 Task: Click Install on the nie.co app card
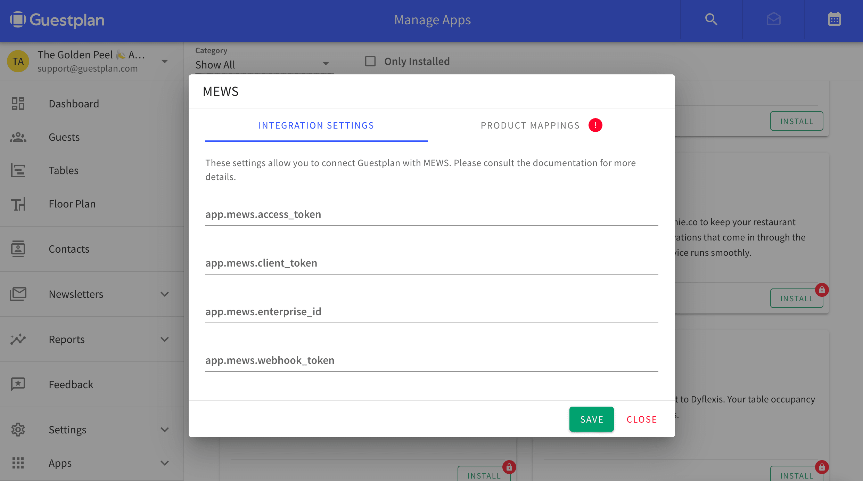[x=796, y=298]
